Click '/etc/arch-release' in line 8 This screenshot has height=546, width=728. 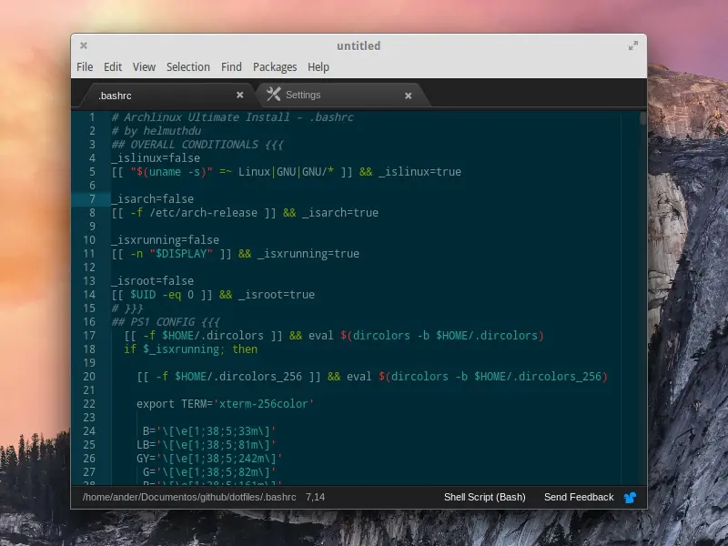[x=203, y=213]
